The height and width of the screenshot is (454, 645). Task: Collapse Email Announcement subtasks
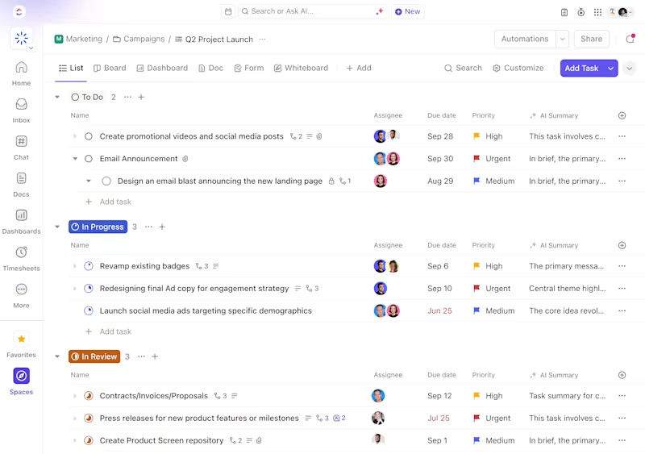click(75, 159)
